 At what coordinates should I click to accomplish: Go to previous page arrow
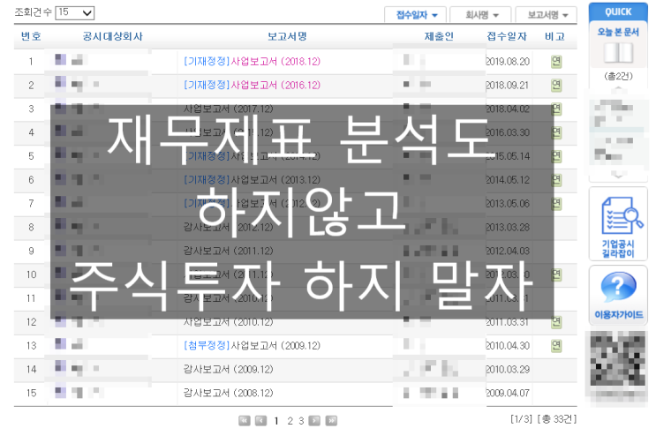261,420
